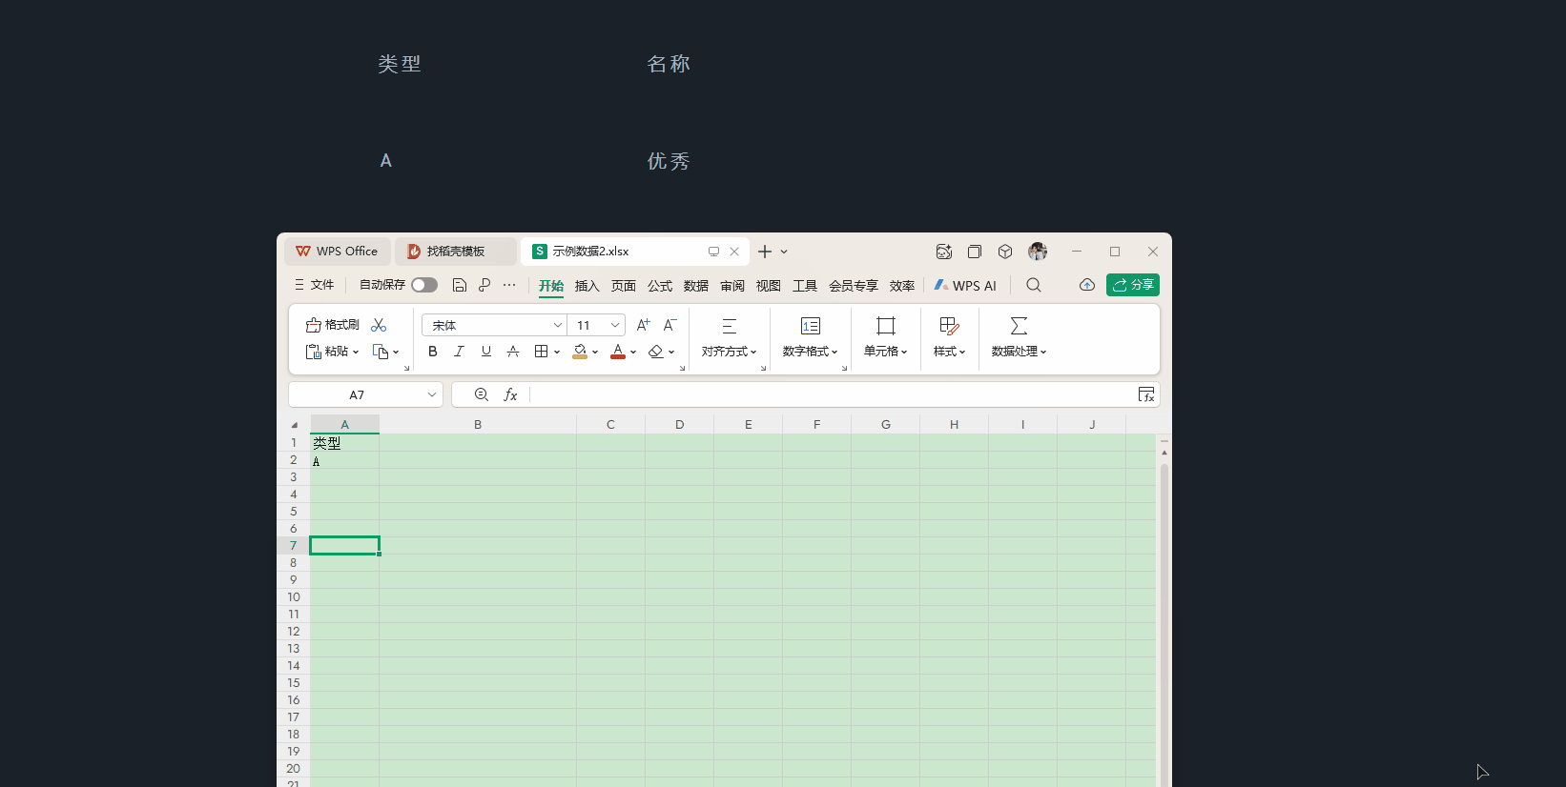Expand the 对齐方式 alignment dropdown
Image resolution: width=1566 pixels, height=787 pixels.
pyautogui.click(x=729, y=352)
